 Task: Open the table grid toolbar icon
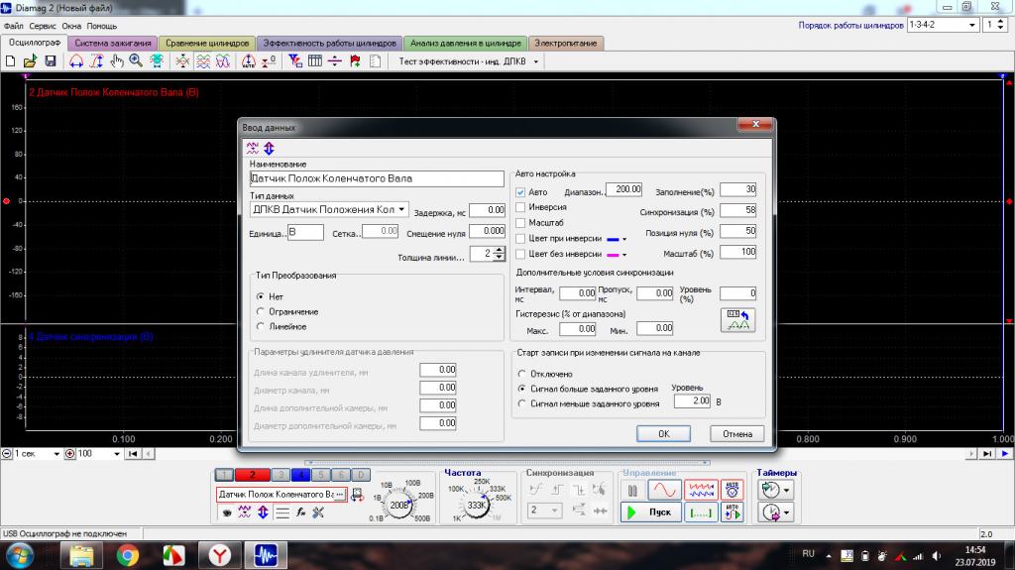(315, 61)
